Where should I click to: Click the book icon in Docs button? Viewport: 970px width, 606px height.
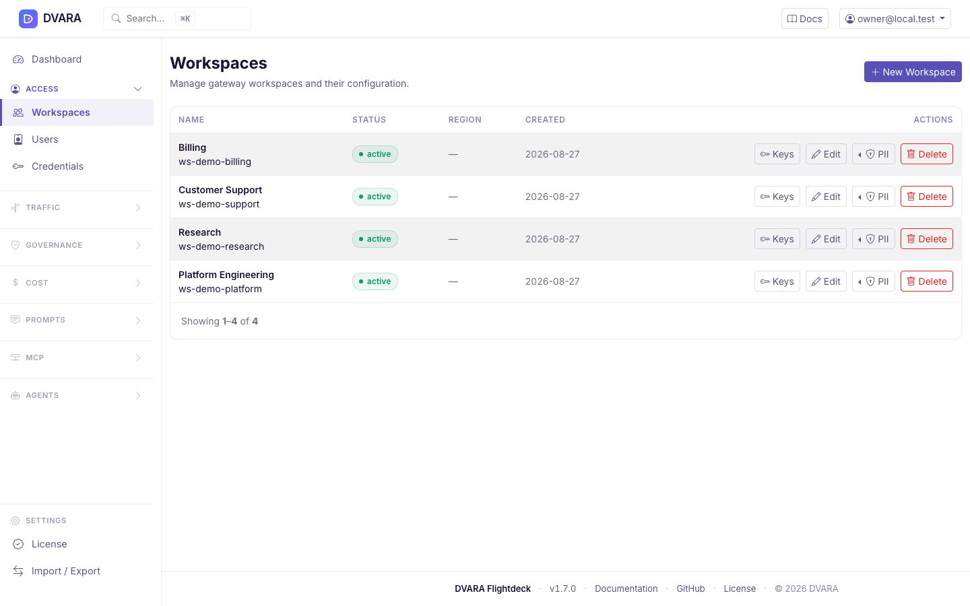click(x=792, y=19)
